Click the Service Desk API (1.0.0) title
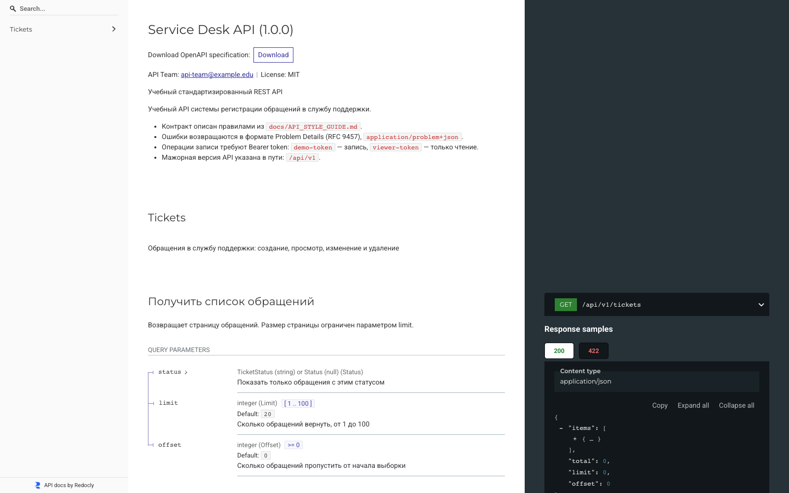The width and height of the screenshot is (789, 493). pyautogui.click(x=220, y=30)
